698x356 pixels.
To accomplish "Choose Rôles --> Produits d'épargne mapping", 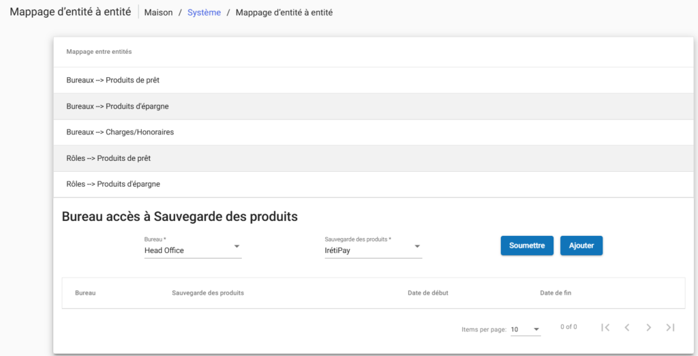I will (x=113, y=184).
